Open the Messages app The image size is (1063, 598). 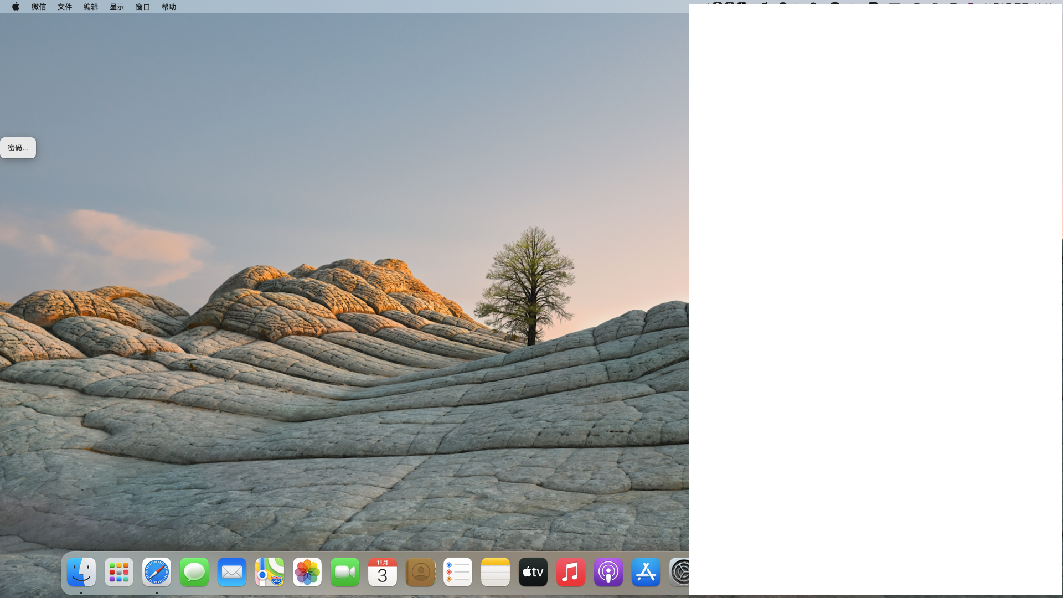pyautogui.click(x=194, y=573)
